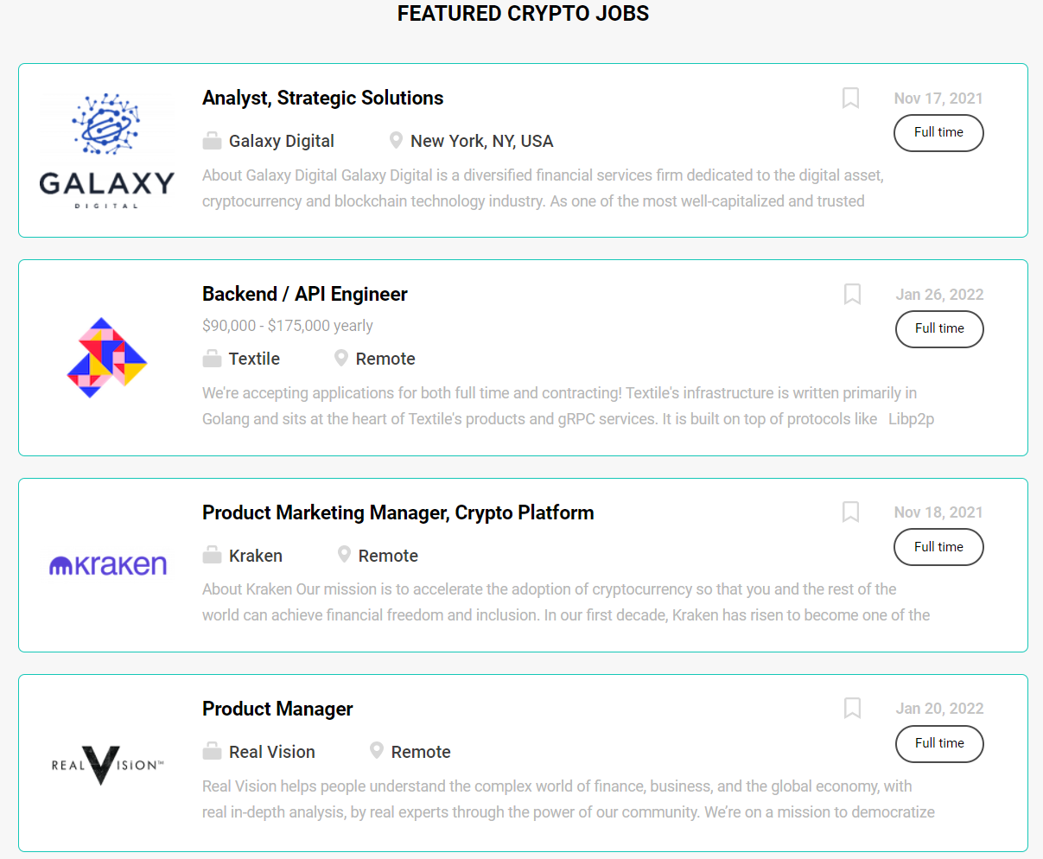Click Full time tag on Real Vision job
Screen dimensions: 1043x859
pyautogui.click(x=939, y=743)
